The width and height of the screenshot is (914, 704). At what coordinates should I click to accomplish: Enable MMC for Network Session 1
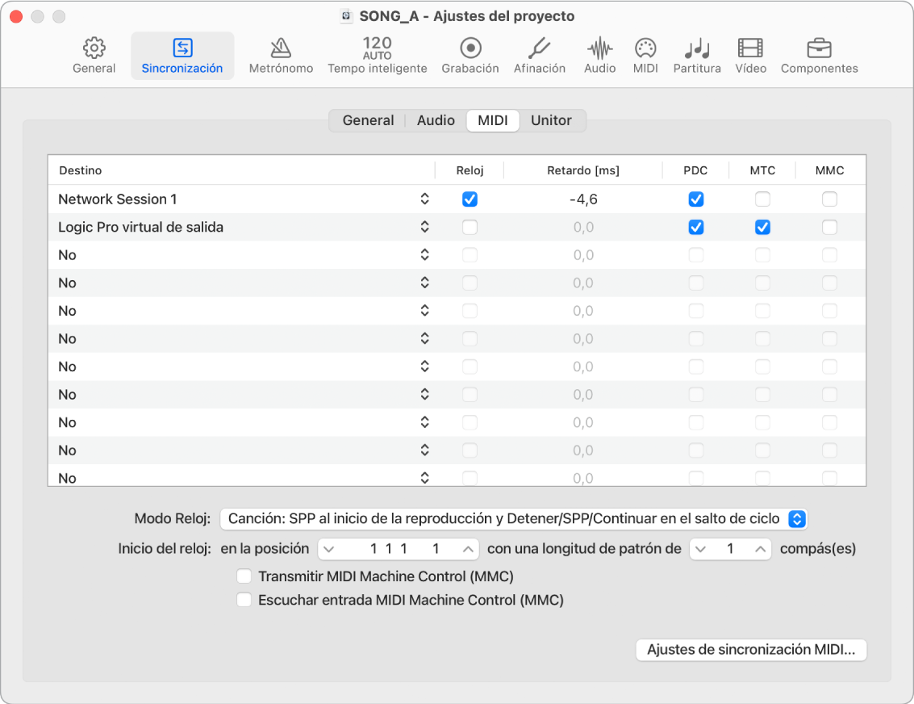(x=829, y=199)
